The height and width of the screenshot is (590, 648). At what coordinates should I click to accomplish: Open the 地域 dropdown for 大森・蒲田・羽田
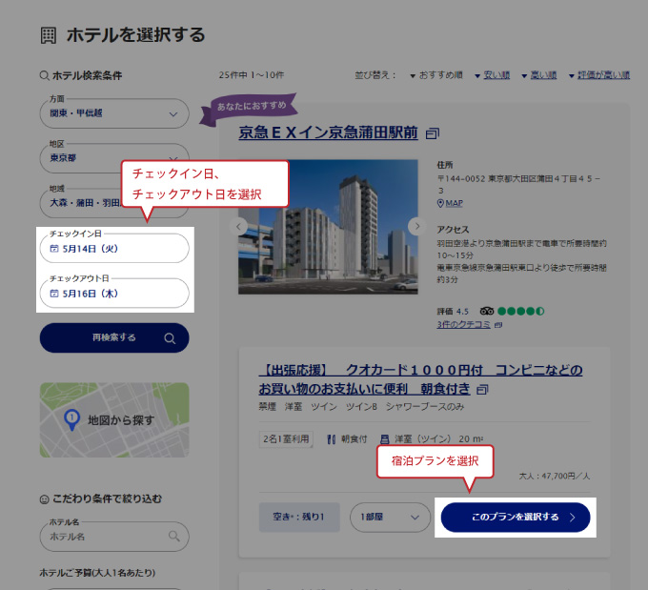pos(81,202)
